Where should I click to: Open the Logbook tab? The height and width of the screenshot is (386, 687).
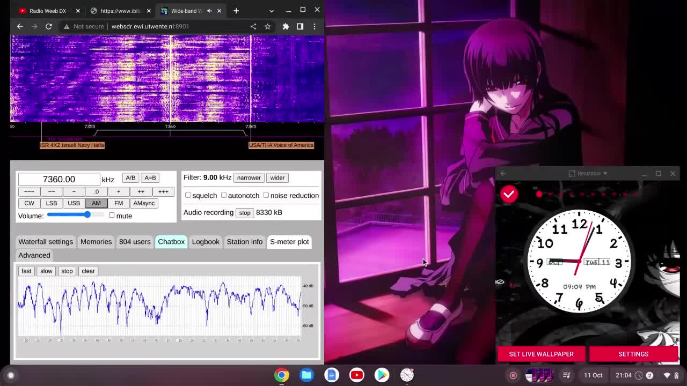click(206, 242)
